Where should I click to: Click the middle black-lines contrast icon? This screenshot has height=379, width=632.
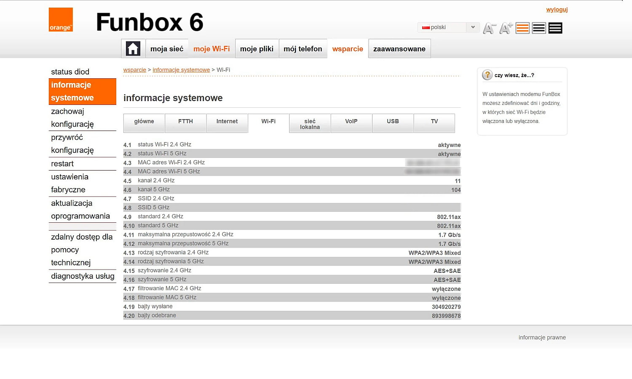(x=538, y=28)
